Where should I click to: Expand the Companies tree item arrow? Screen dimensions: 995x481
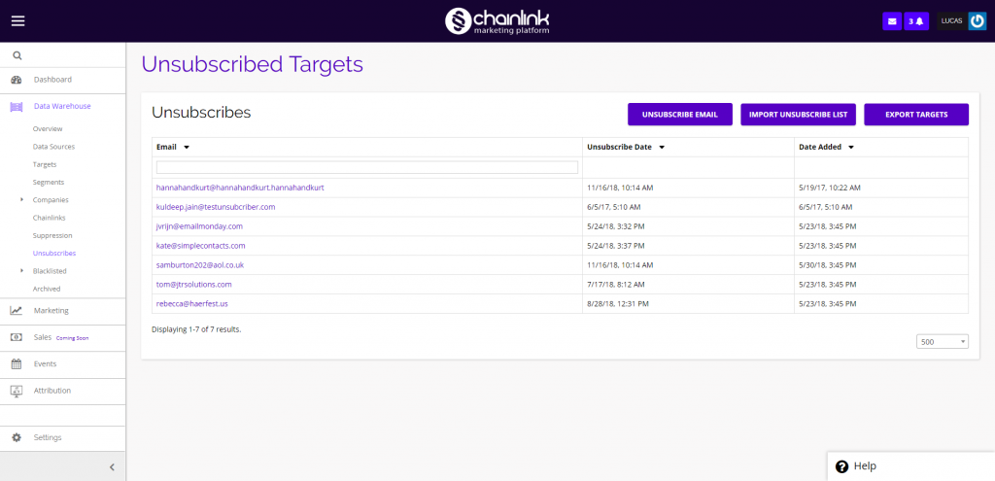tap(22, 199)
